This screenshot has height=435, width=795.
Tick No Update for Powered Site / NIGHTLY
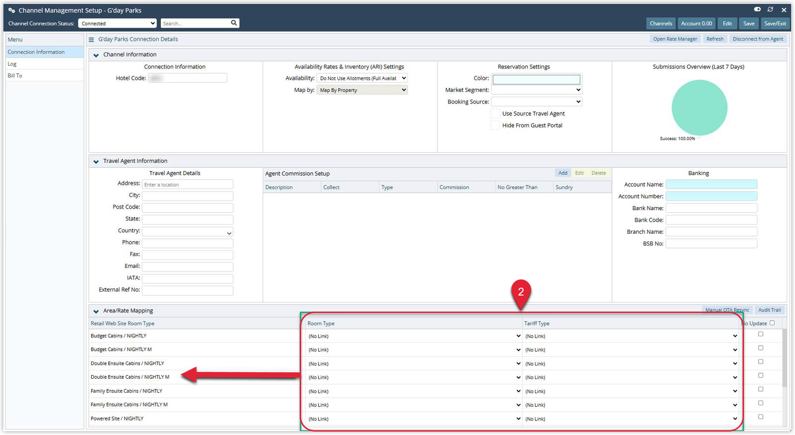click(761, 417)
